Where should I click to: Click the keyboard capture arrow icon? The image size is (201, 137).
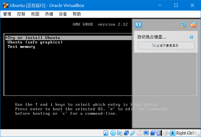point(173,133)
